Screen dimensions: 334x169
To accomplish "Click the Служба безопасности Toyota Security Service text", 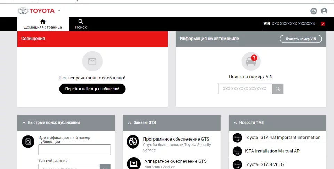I will coord(177,147).
